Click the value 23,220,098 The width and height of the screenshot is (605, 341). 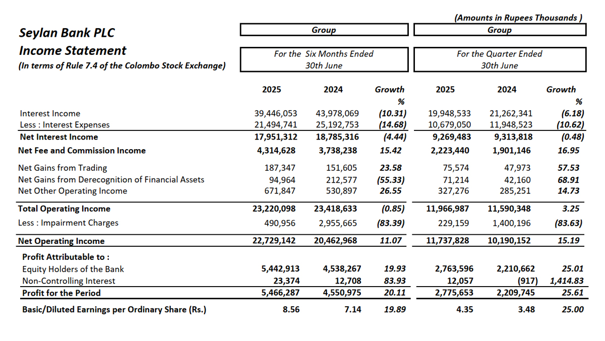coord(274,209)
